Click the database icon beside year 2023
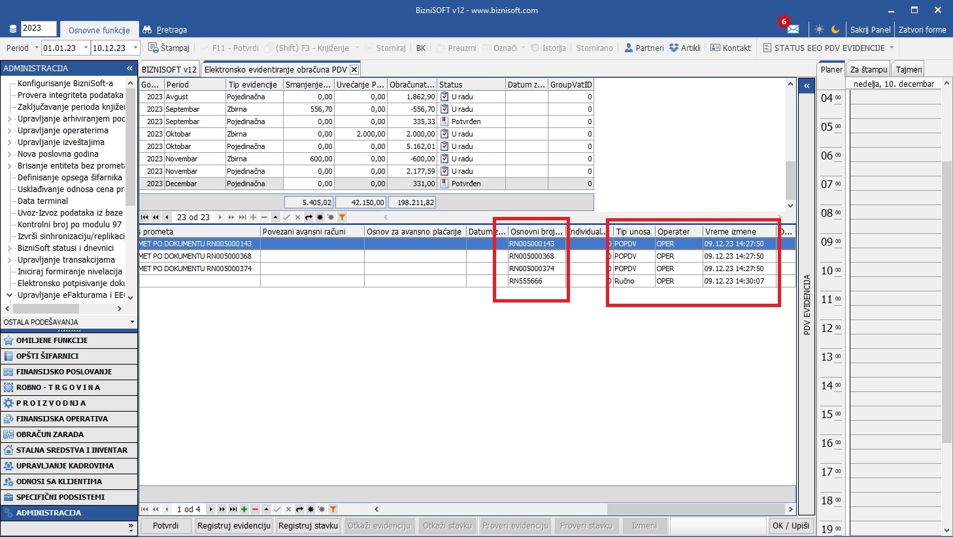Screen dimensions: 953x537 click(13, 29)
